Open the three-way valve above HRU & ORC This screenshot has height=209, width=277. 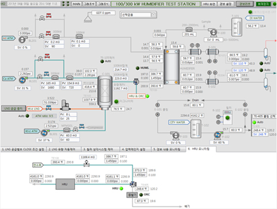(x=136, y=81)
